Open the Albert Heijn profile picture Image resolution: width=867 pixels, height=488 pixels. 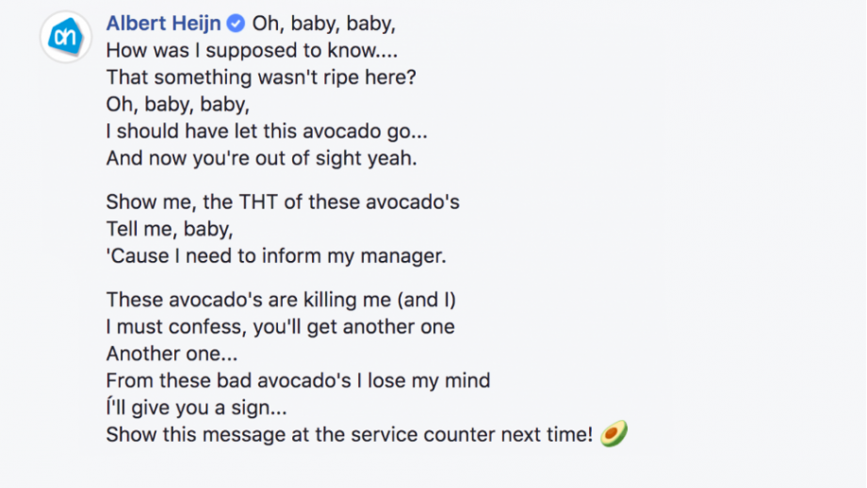click(x=66, y=37)
